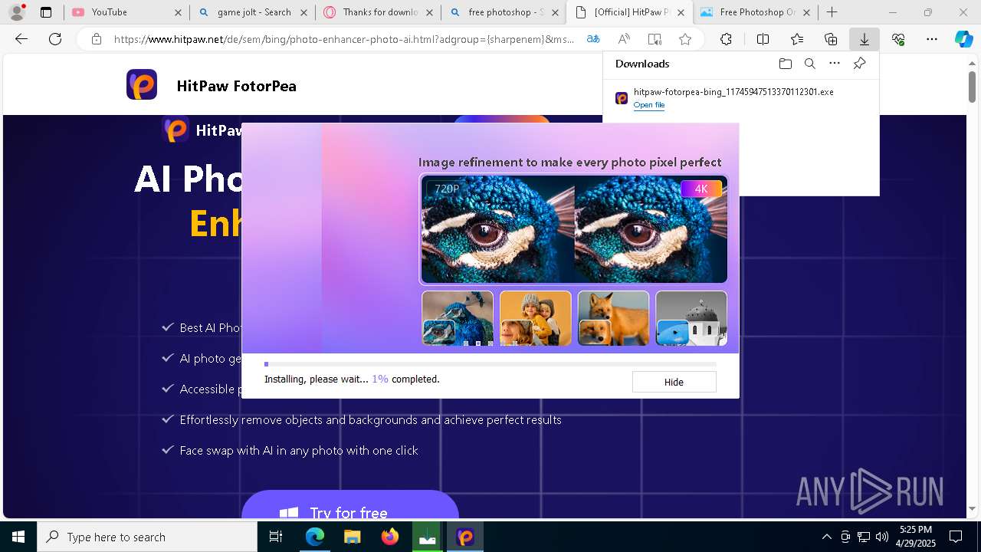Click the taskbar search box
This screenshot has width=981, height=552.
147,537
